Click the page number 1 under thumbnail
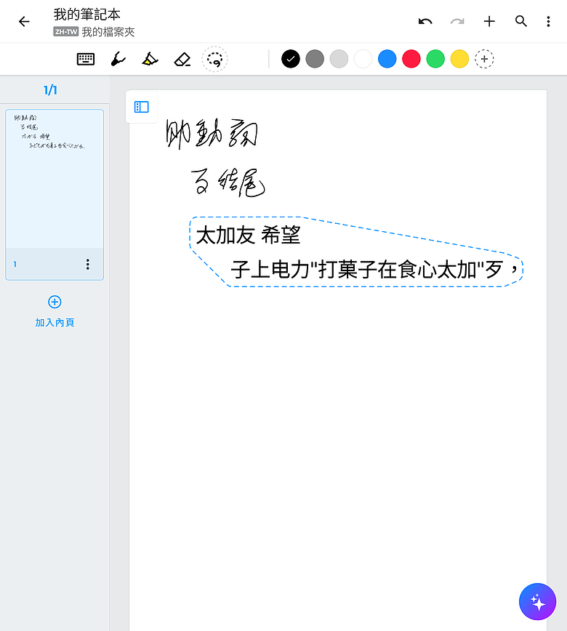 click(x=15, y=265)
